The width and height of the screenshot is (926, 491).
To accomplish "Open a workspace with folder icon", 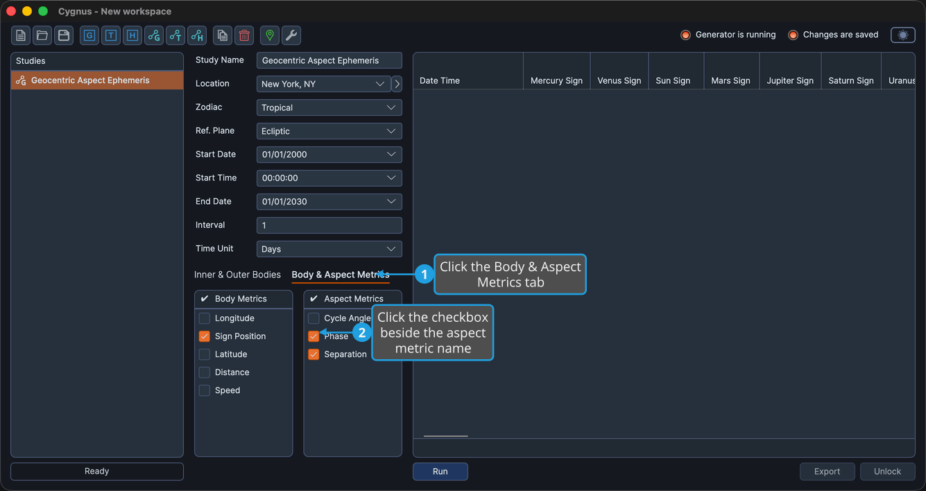I will click(42, 35).
